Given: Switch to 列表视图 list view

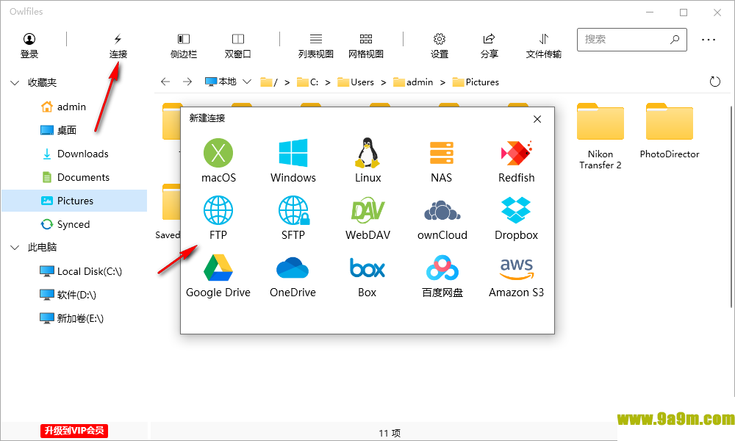Looking at the screenshot, I should [x=316, y=46].
